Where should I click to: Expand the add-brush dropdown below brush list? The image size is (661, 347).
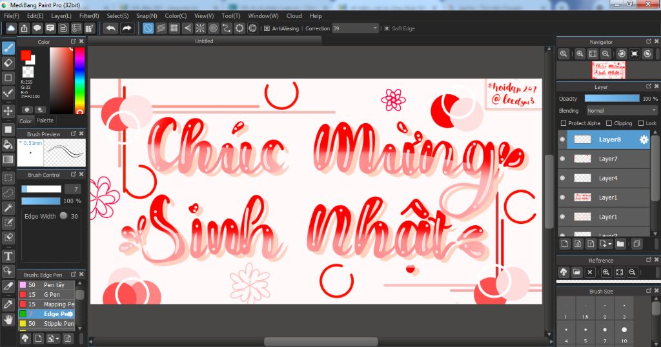pyautogui.click(x=57, y=339)
